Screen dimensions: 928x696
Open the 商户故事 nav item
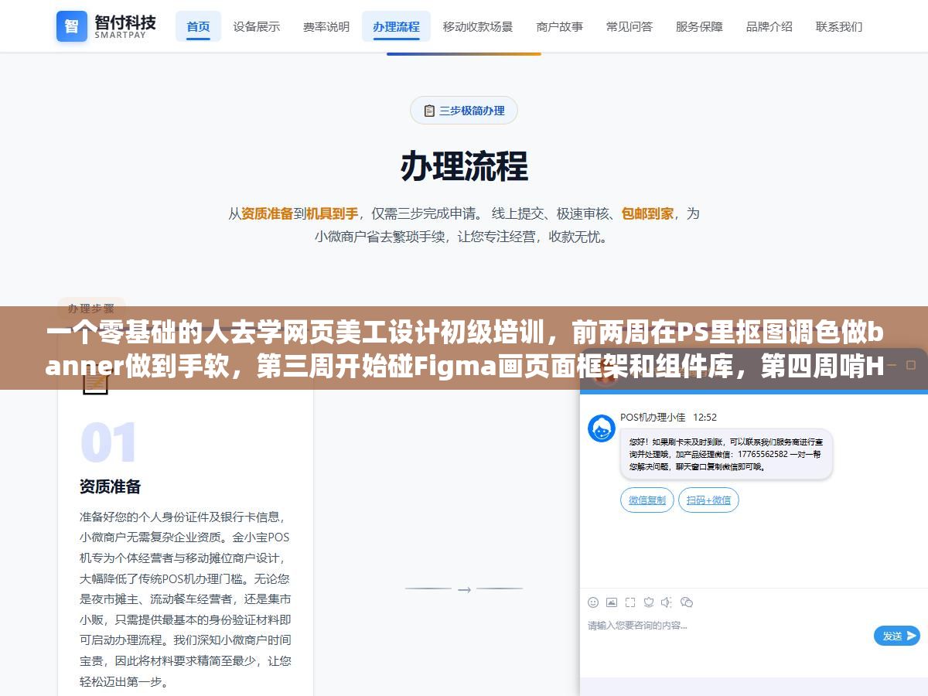point(559,26)
